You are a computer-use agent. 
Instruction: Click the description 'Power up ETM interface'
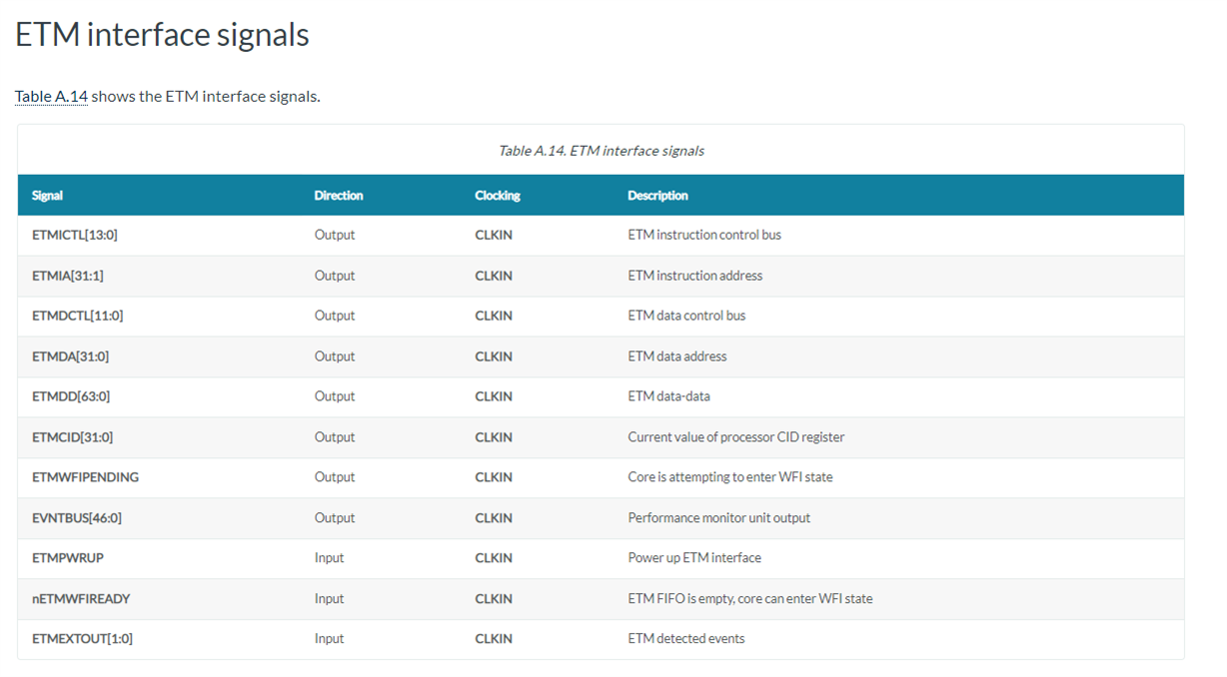(x=694, y=558)
